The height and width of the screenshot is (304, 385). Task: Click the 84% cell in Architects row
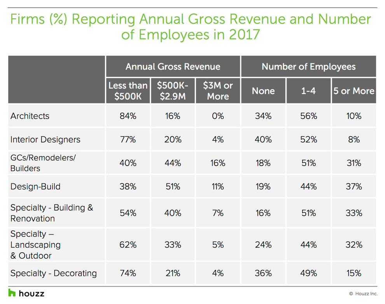[x=128, y=116]
